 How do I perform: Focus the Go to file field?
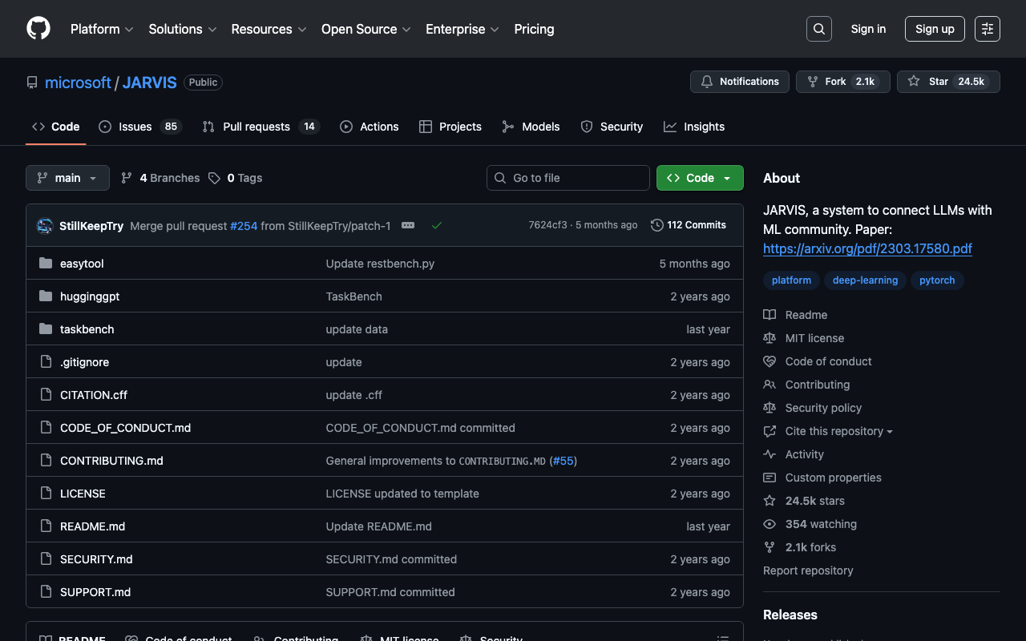[568, 178]
